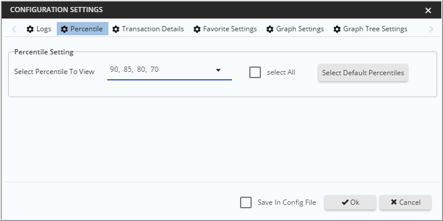The height and width of the screenshot is (221, 443).
Task: Open the percentile dropdown arrow
Action: (218, 70)
